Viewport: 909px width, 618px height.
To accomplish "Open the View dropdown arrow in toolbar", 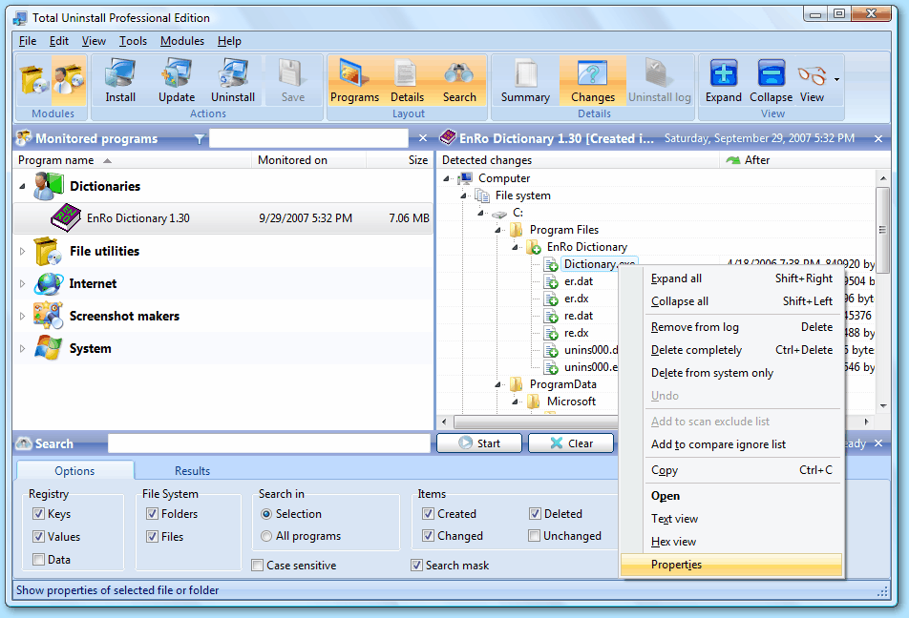I will [x=837, y=79].
